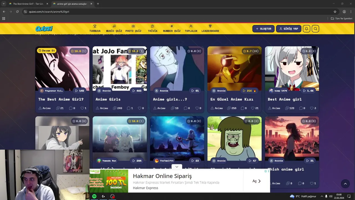This screenshot has width=355, height=200.
Task: Click play count 47 on Muscle Man card
Action: [x=252, y=161]
